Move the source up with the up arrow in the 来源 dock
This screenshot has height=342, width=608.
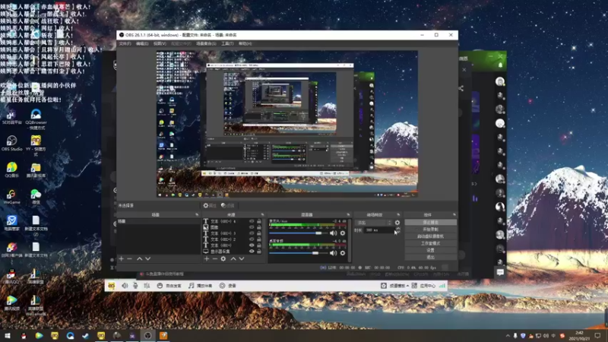coord(233,258)
